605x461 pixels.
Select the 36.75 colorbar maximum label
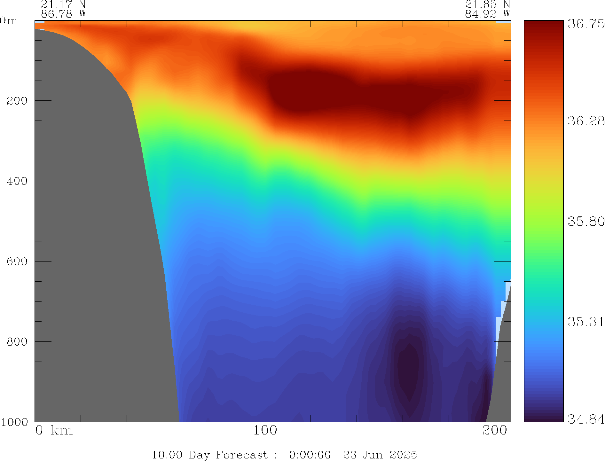coord(586,24)
